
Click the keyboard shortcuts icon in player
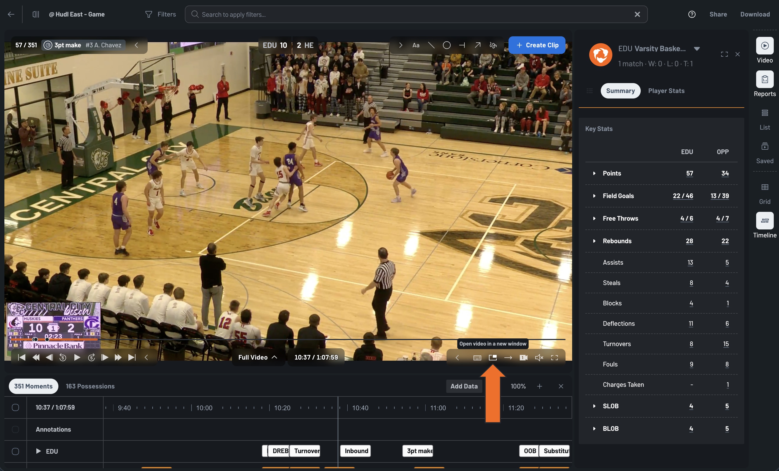point(477,357)
